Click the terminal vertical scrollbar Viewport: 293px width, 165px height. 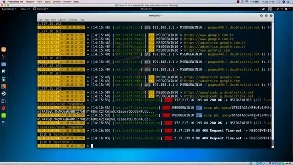click(273, 84)
